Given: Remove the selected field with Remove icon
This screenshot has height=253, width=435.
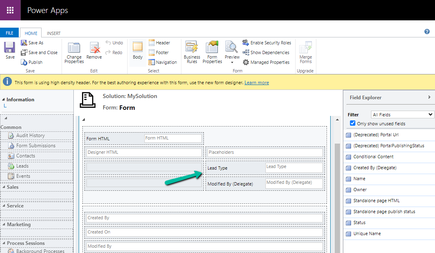Looking at the screenshot, I should pos(94,48).
